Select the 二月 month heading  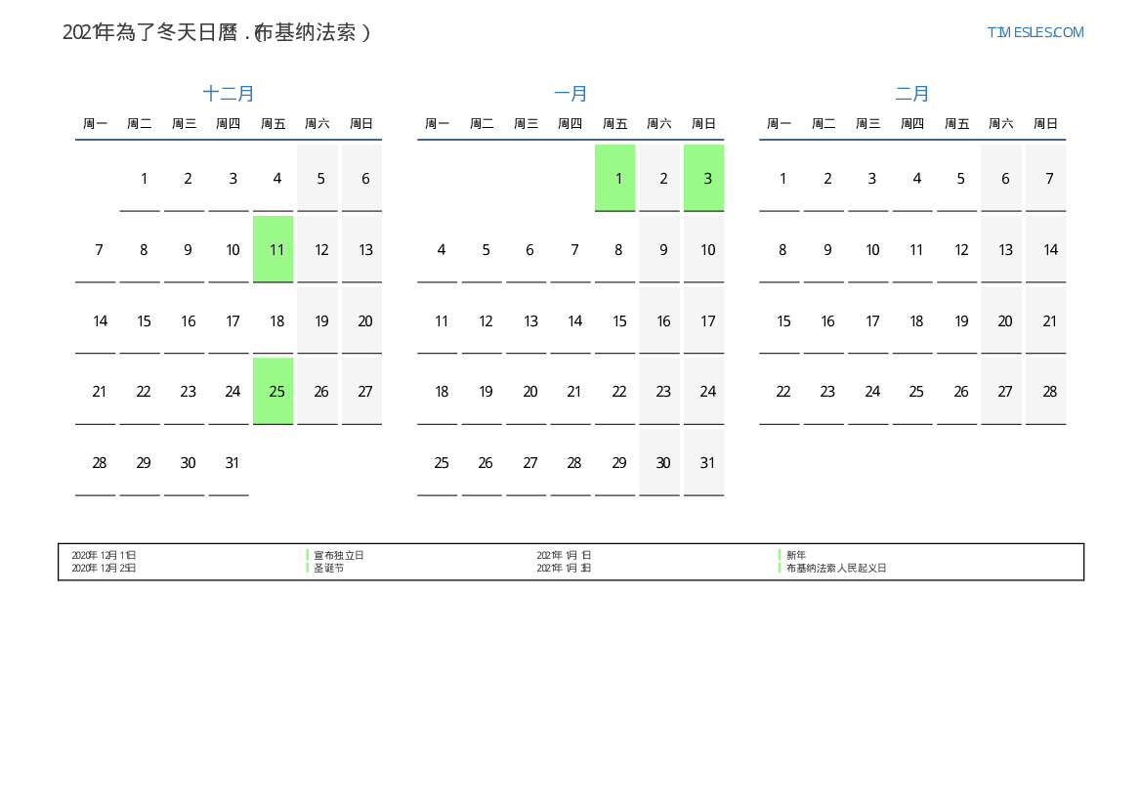point(912,94)
